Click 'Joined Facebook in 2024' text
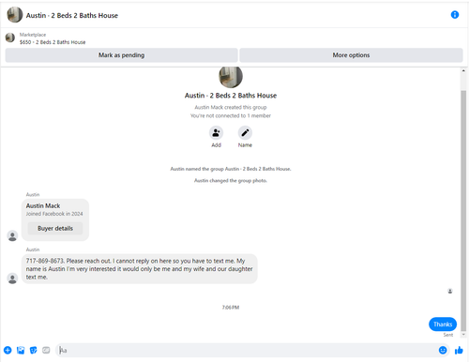Image resolution: width=469 pixels, height=362 pixels. (54, 214)
